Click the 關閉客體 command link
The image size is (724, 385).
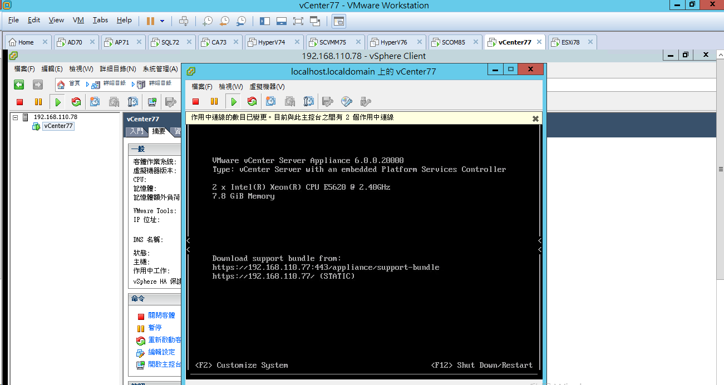(161, 315)
